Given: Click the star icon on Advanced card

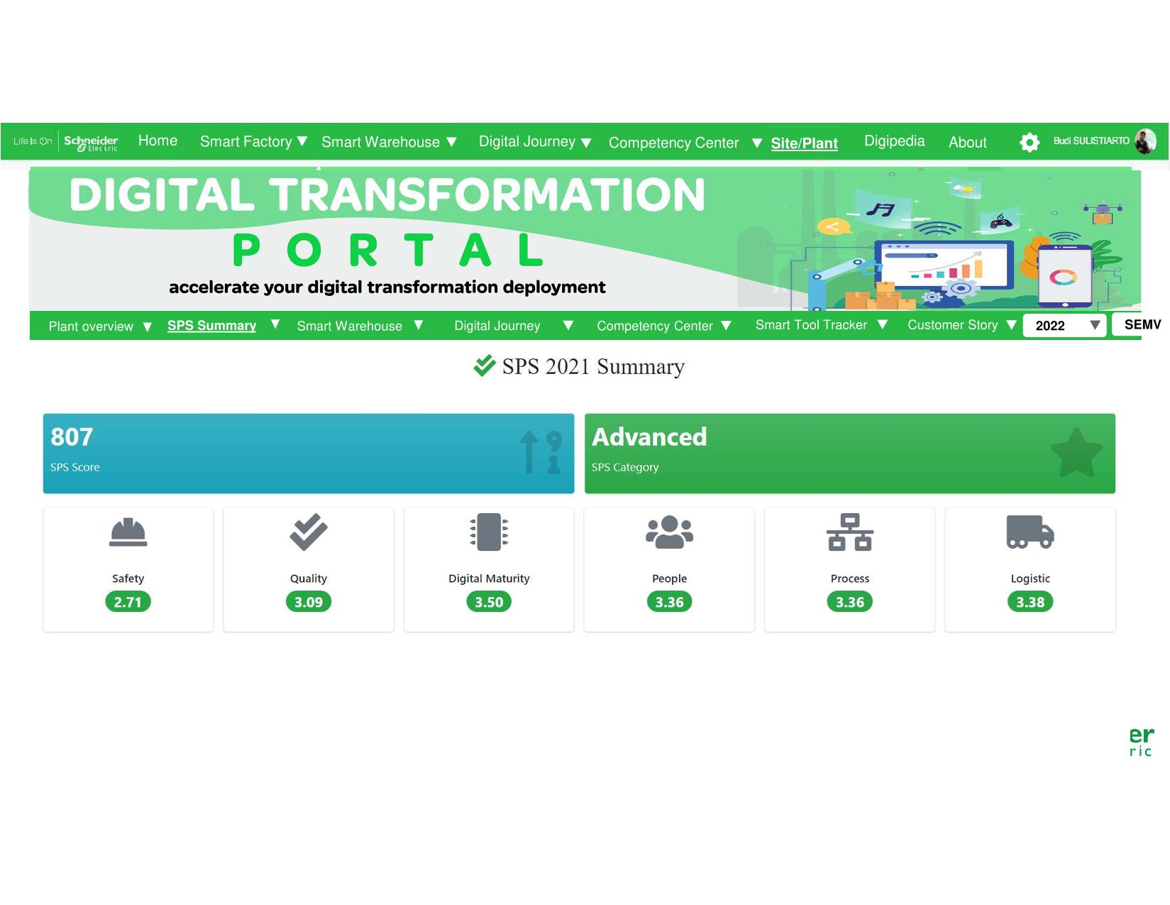Looking at the screenshot, I should [x=1076, y=453].
